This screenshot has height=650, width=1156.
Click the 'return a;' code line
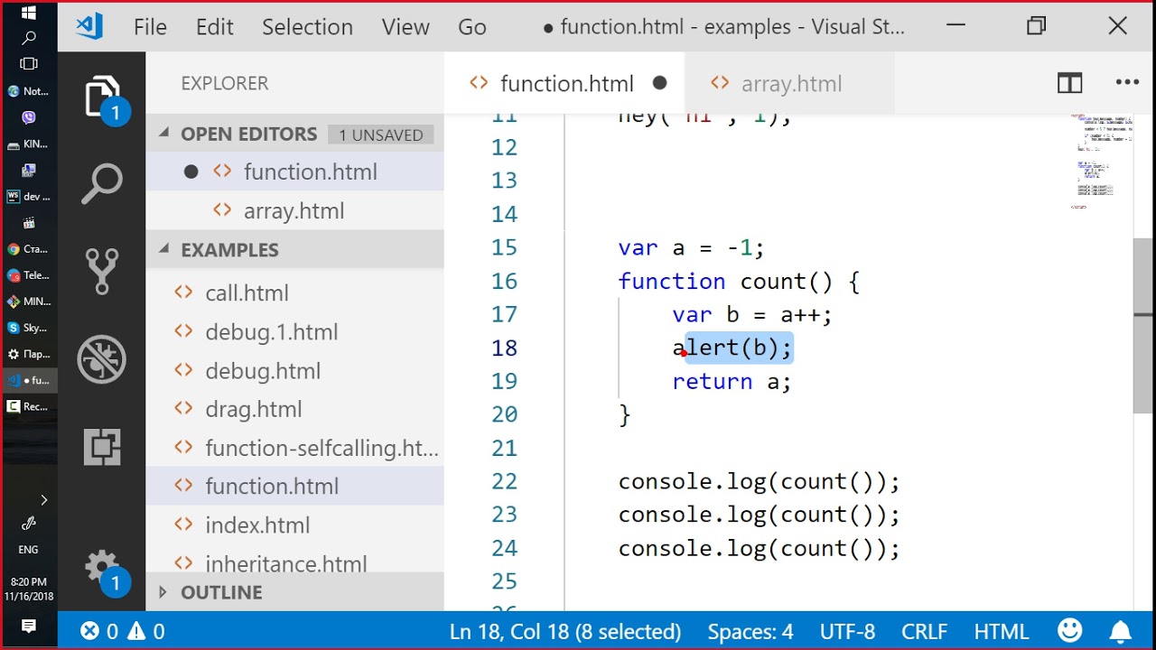tap(732, 381)
